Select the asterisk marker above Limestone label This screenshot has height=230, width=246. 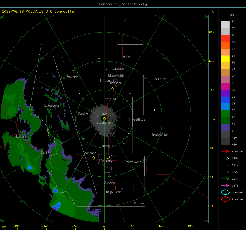click(x=52, y=103)
